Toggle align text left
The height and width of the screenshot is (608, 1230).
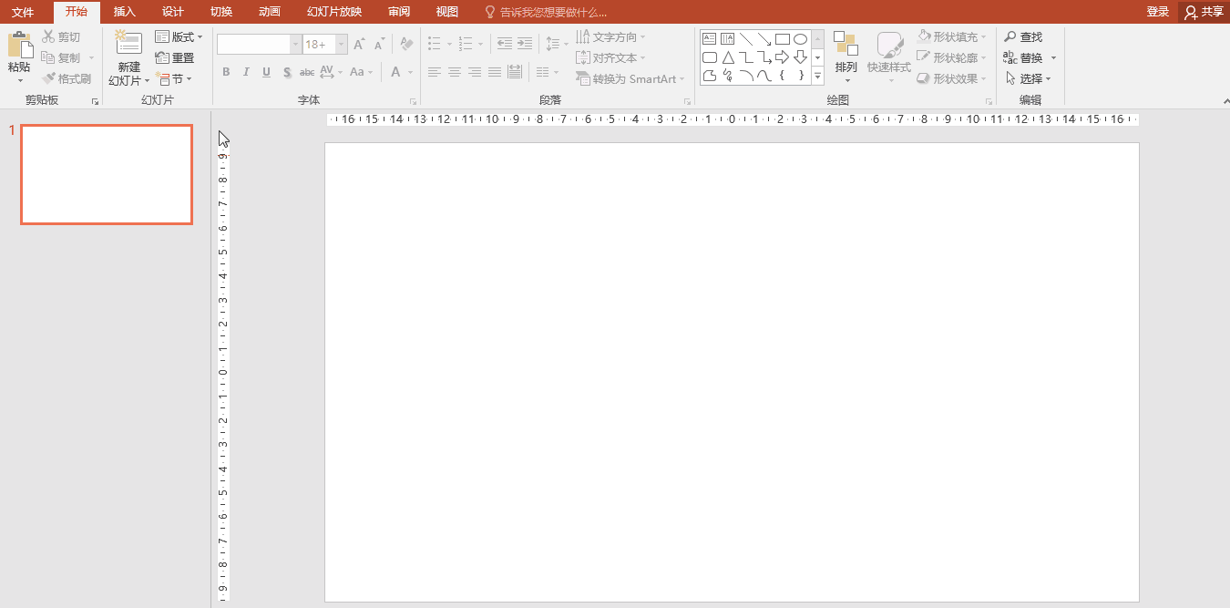point(435,72)
